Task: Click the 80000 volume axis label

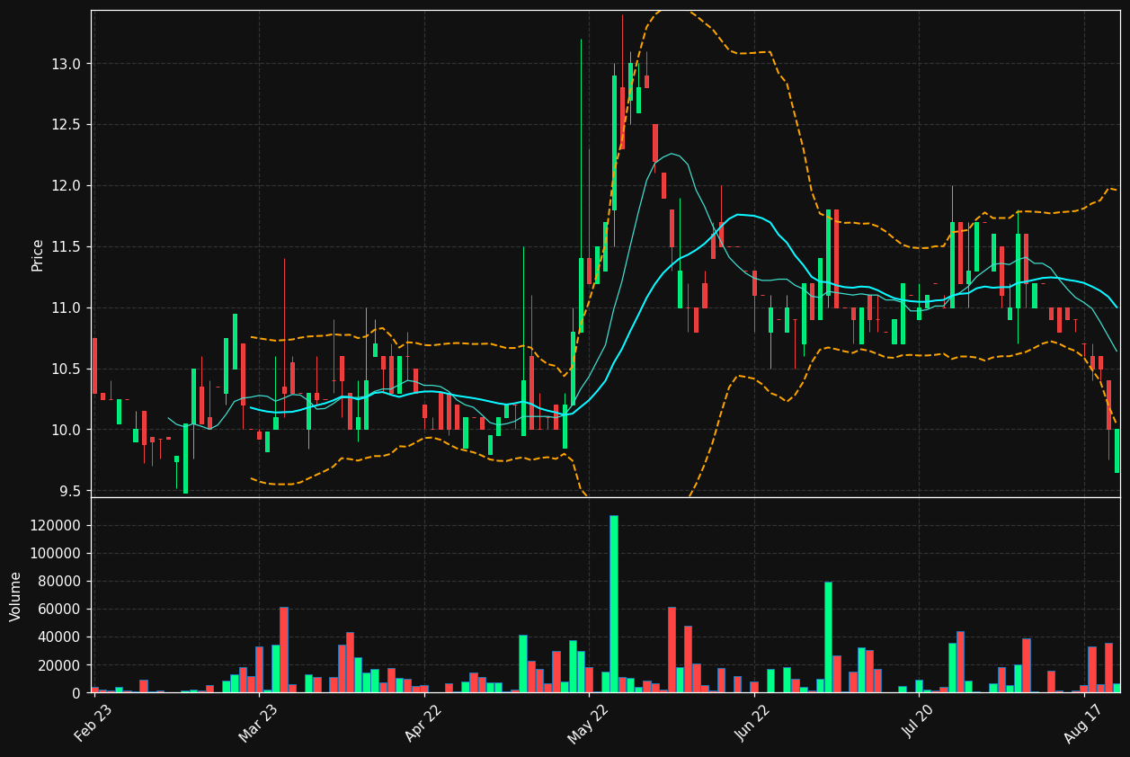Action: tap(61, 582)
